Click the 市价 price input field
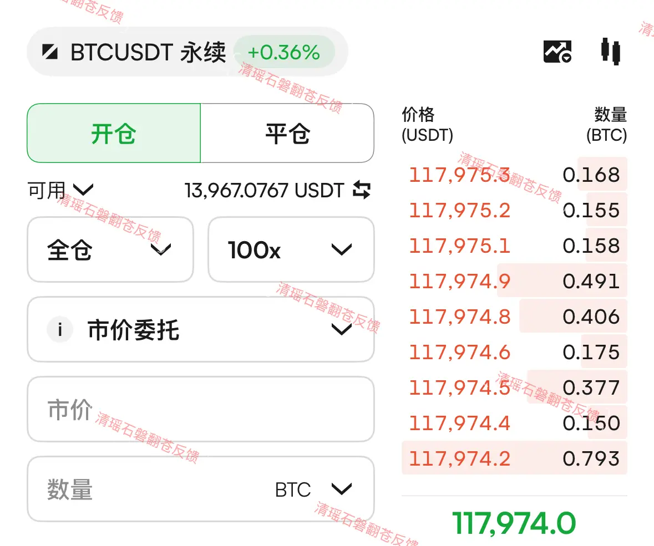Image resolution: width=654 pixels, height=546 pixels. (201, 409)
